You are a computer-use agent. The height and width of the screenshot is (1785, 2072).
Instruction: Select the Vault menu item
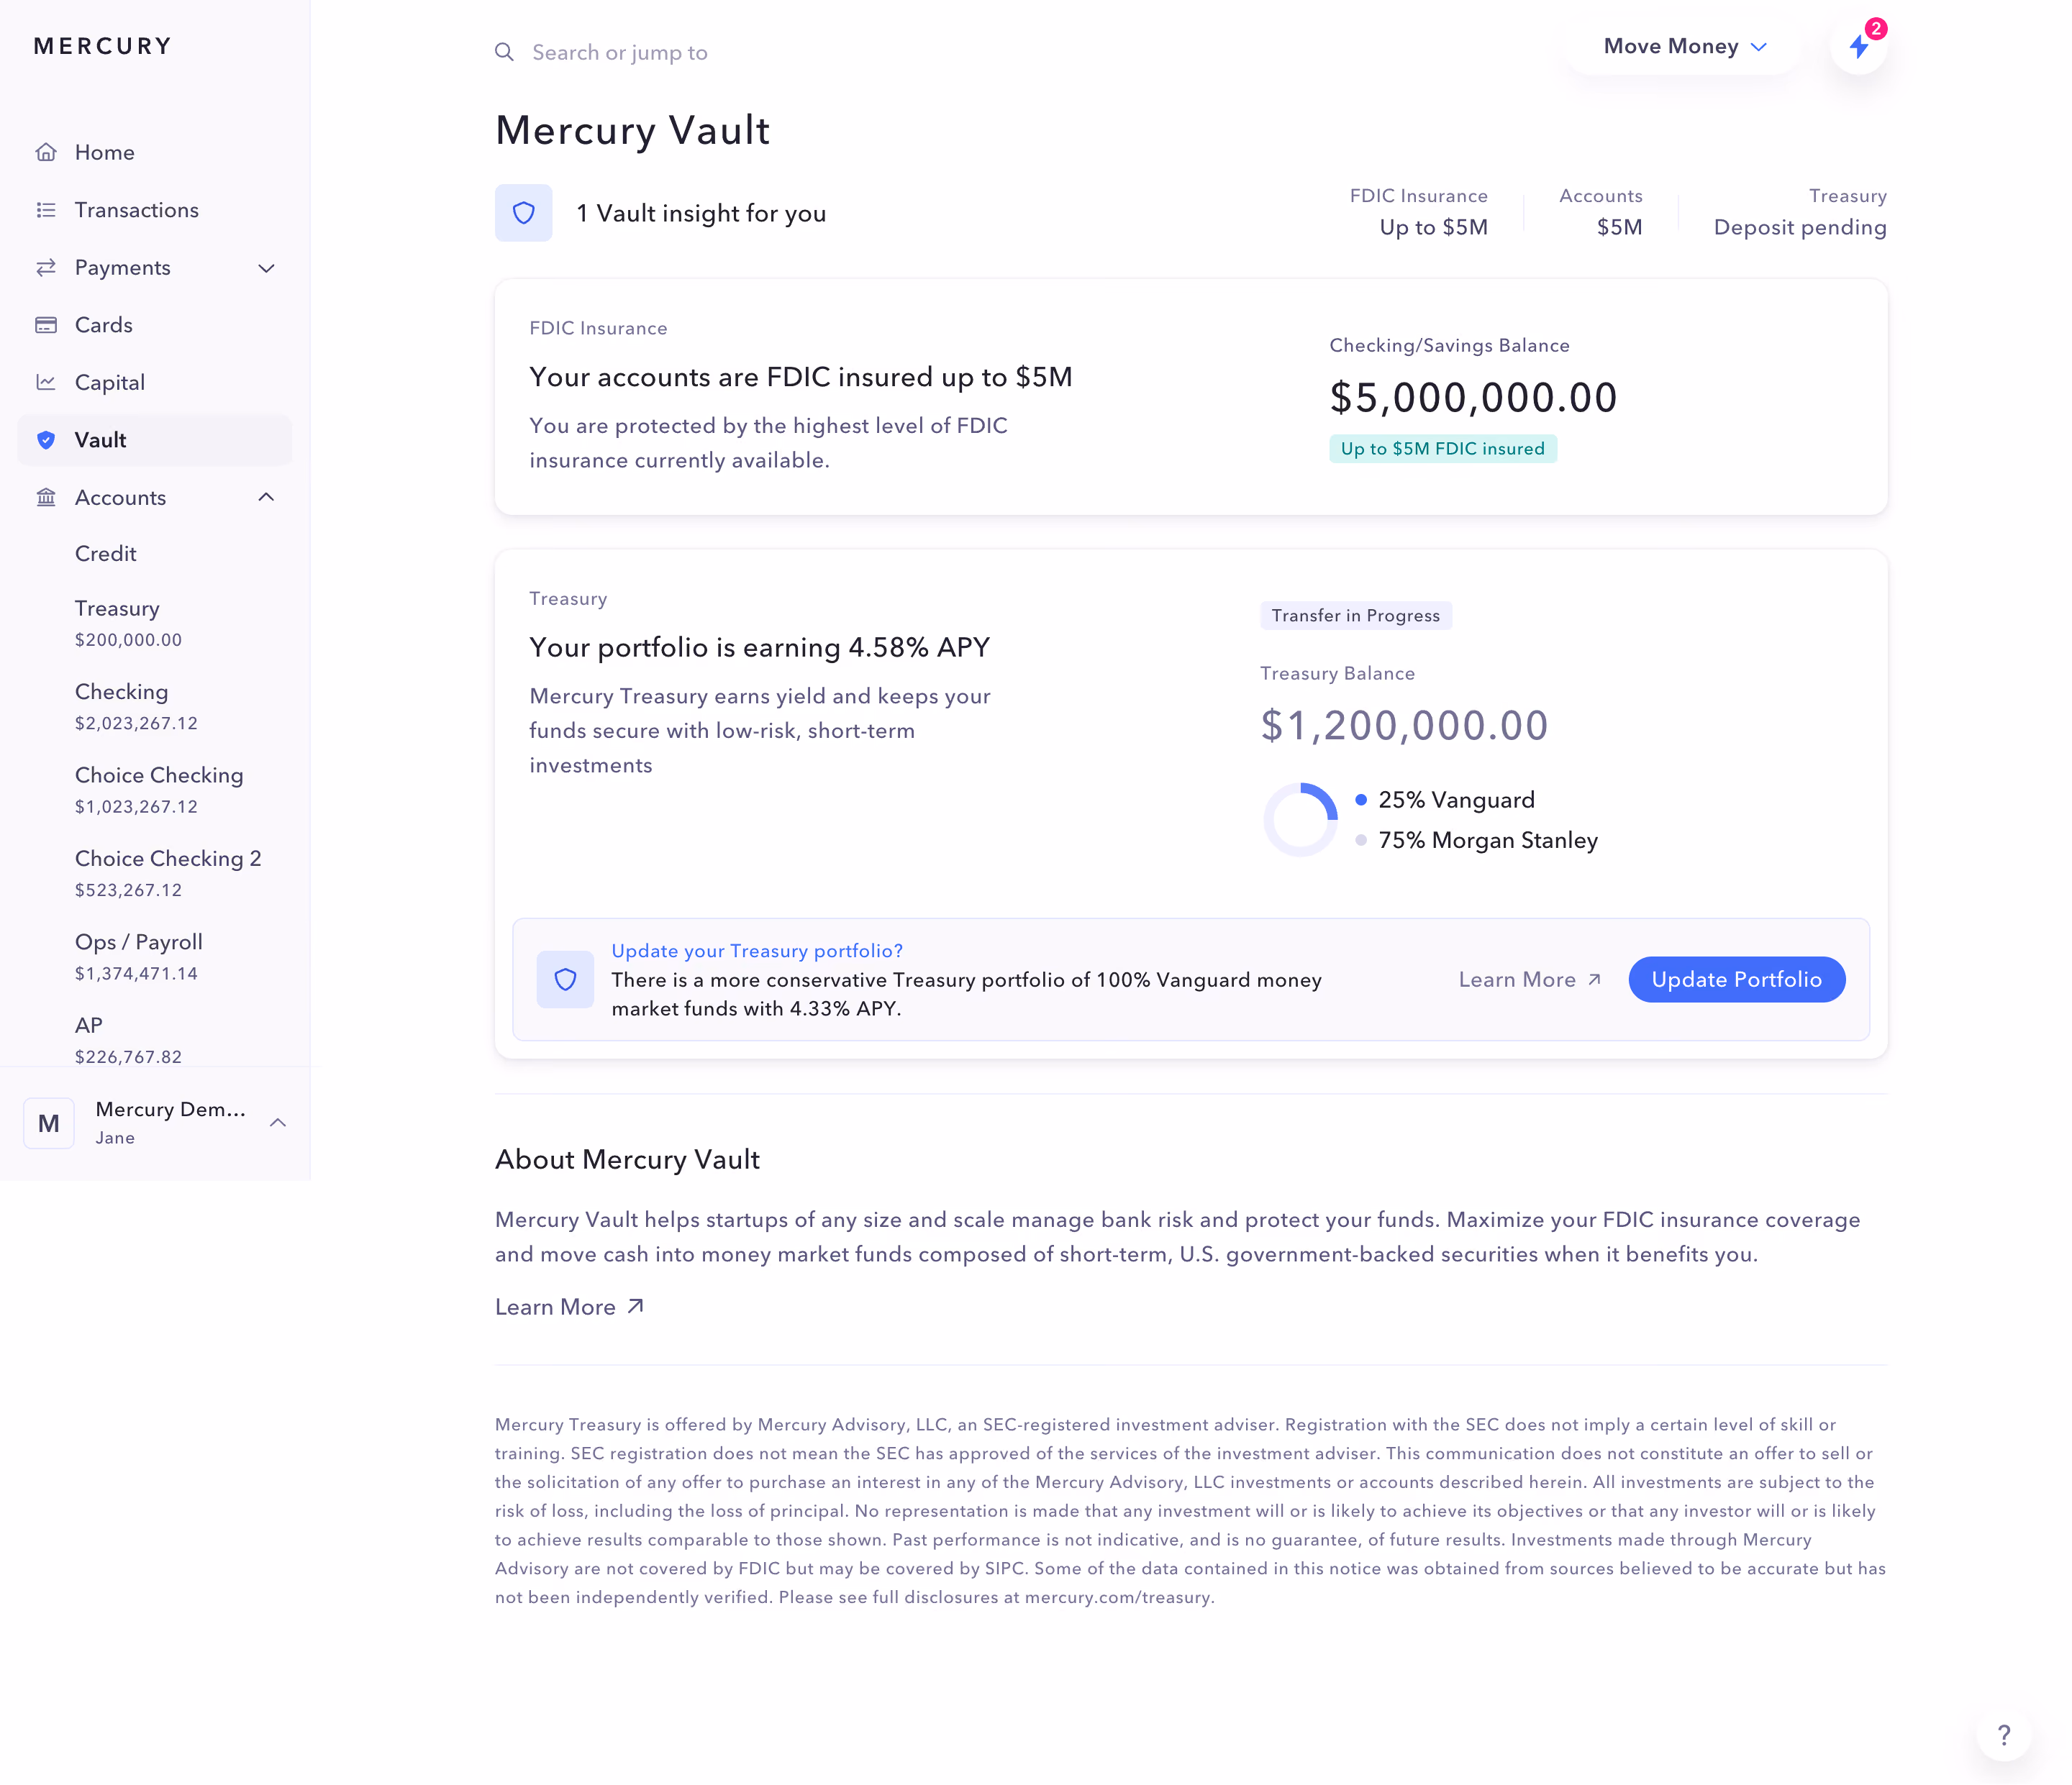click(x=155, y=439)
